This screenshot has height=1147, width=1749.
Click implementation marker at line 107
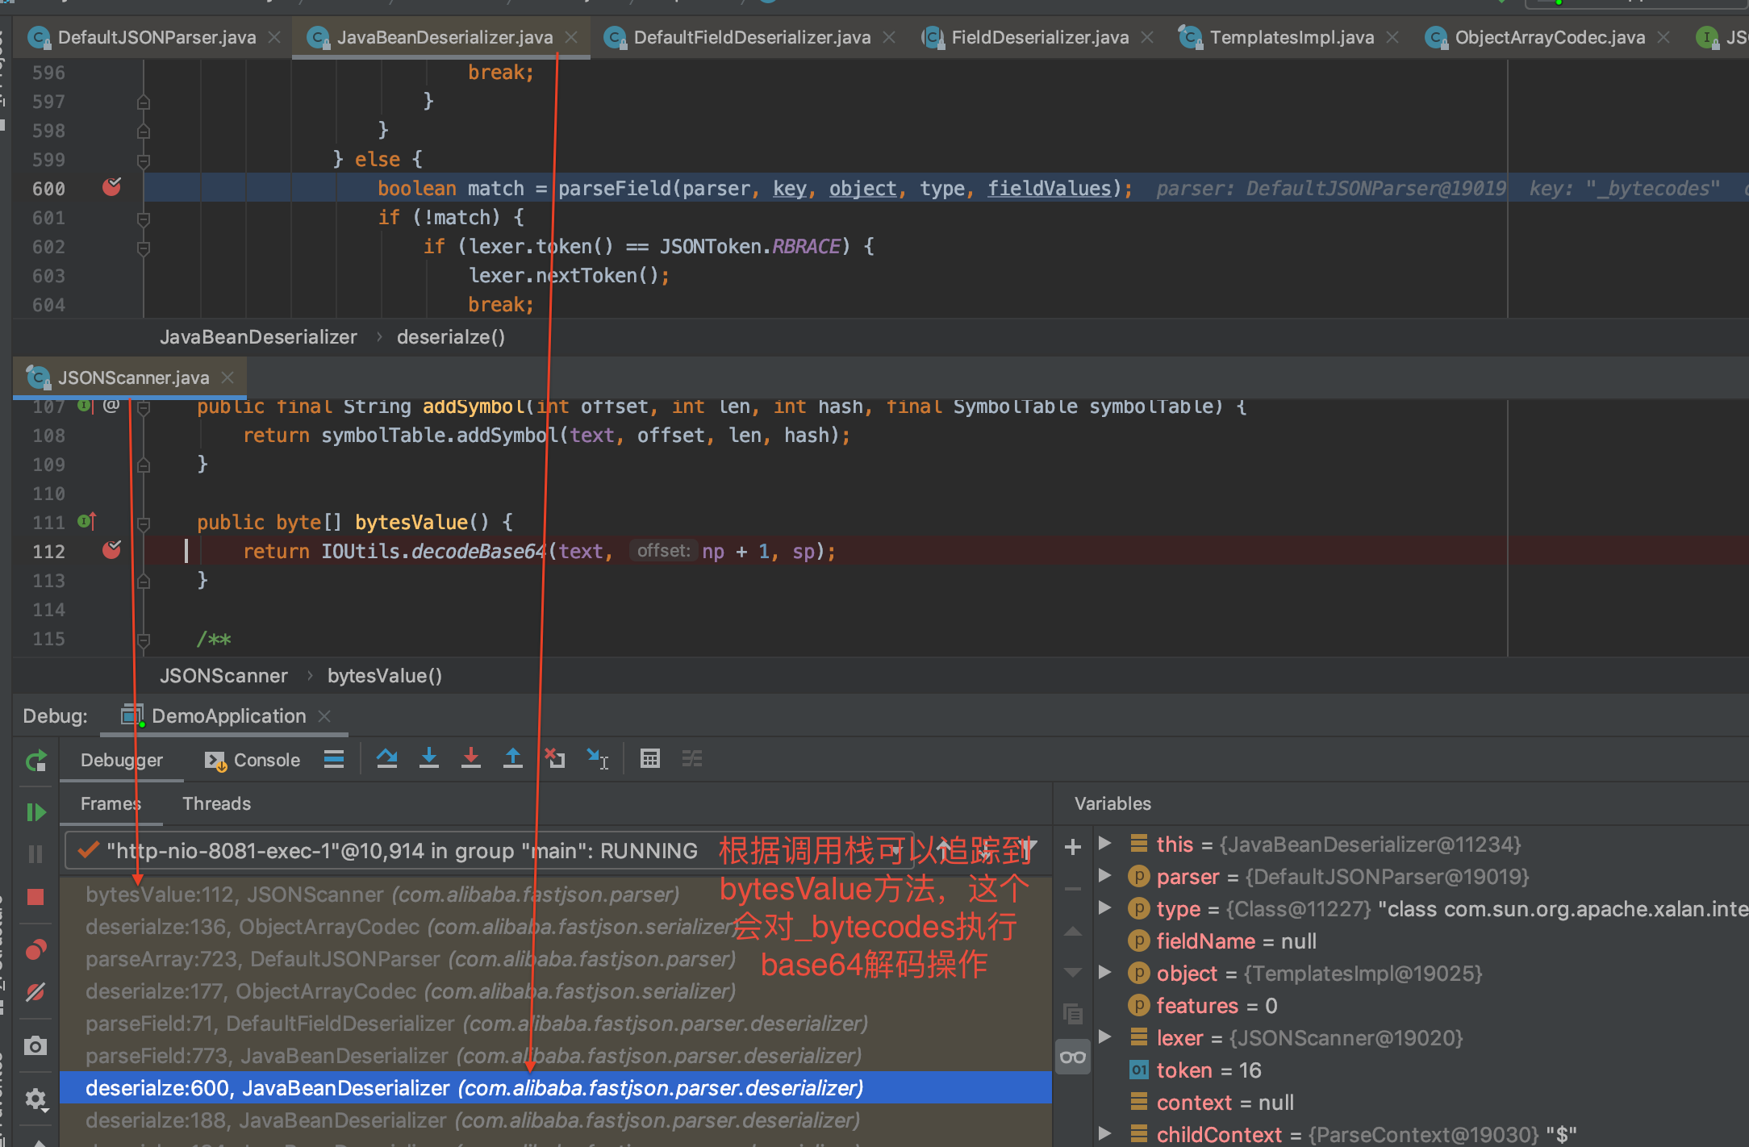(86, 406)
